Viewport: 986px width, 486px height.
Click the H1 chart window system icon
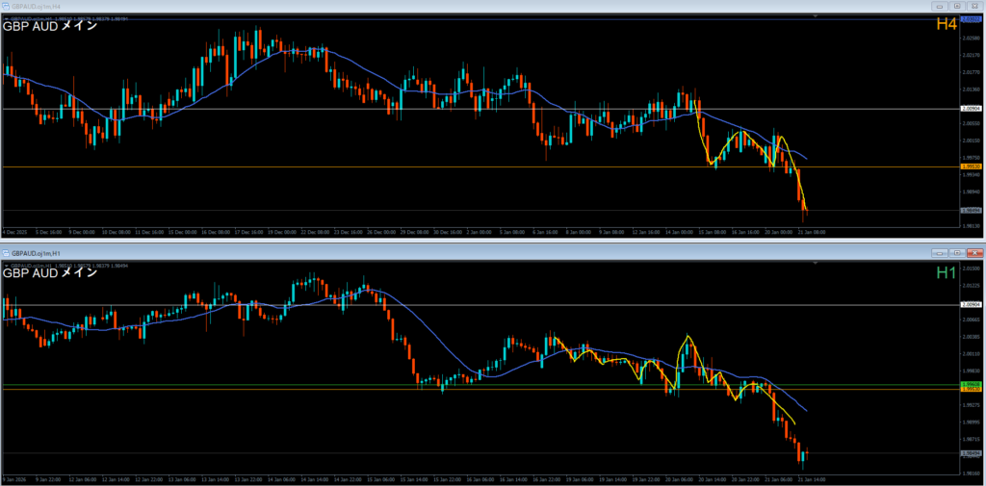coord(6,252)
